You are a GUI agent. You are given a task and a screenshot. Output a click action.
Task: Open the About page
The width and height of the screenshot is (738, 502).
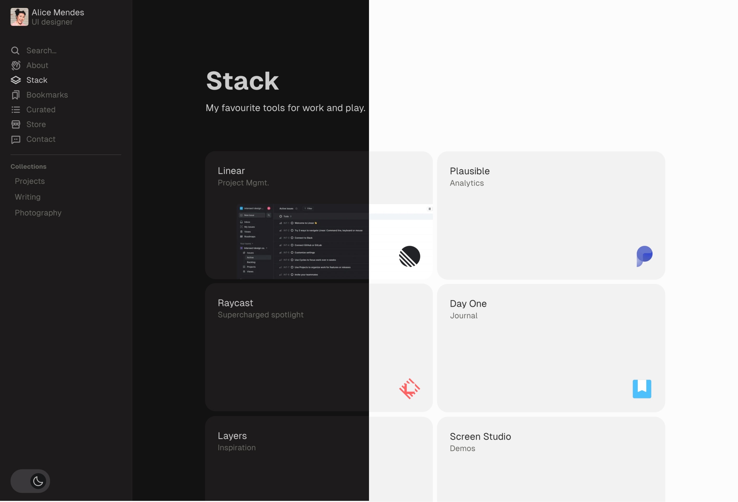pyautogui.click(x=37, y=65)
